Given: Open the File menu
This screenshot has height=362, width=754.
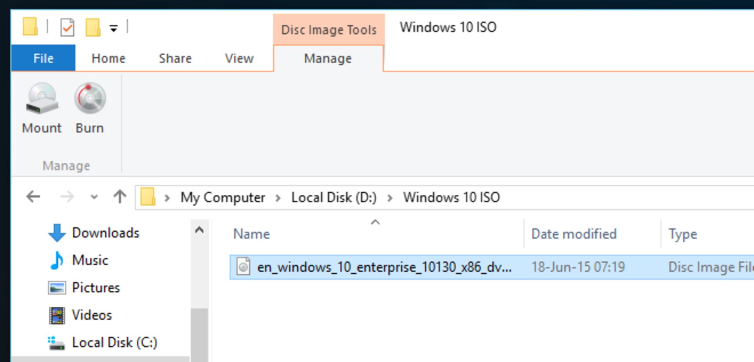Looking at the screenshot, I should 43,58.
